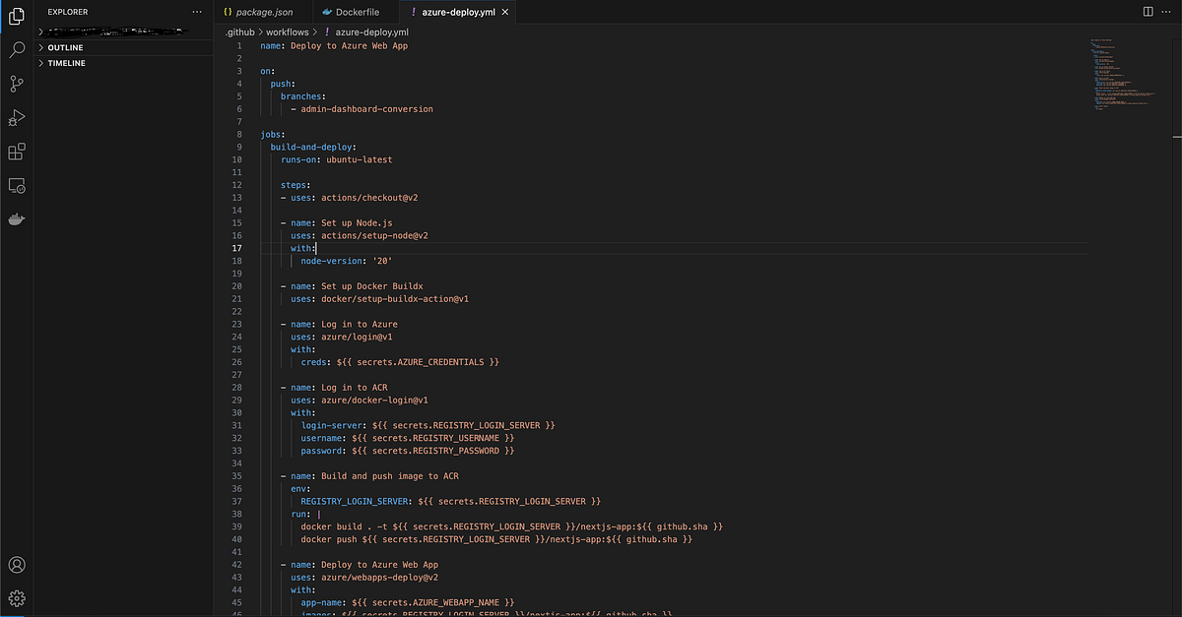Image resolution: width=1182 pixels, height=617 pixels.
Task: Click 'azure/login@v1' text
Action: (x=357, y=338)
